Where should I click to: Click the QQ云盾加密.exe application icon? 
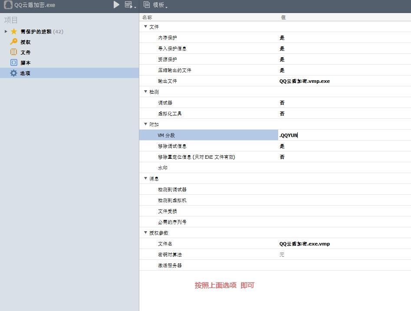8,5
